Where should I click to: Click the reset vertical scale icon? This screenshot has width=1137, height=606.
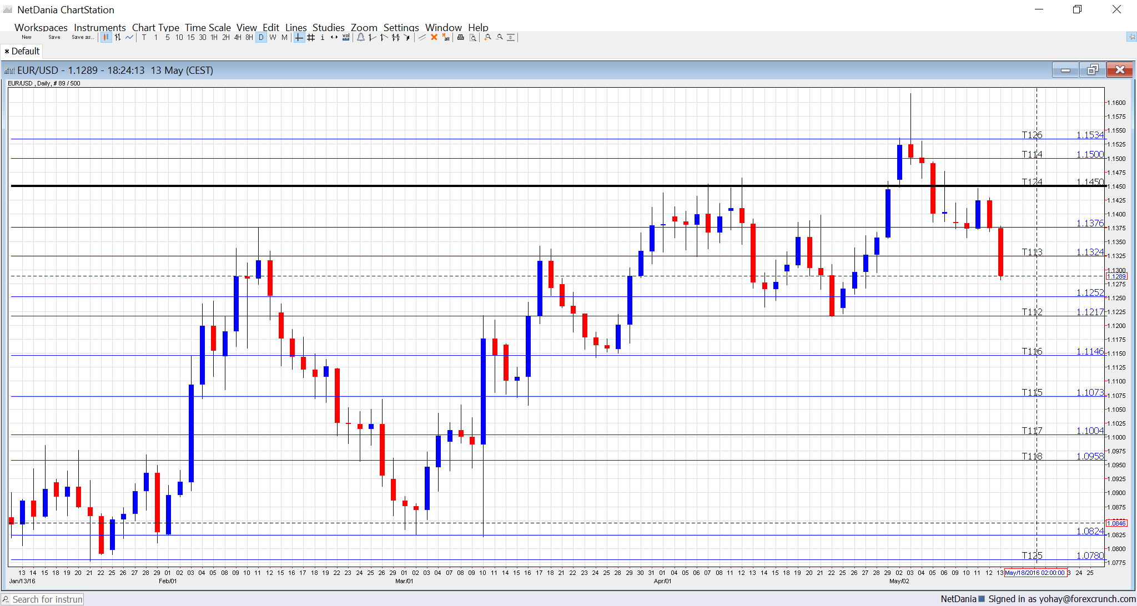coord(511,37)
